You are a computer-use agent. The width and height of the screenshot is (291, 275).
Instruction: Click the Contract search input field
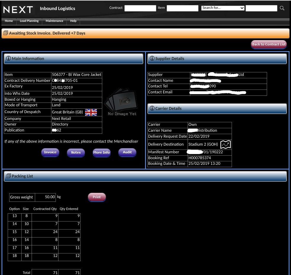(140, 8)
